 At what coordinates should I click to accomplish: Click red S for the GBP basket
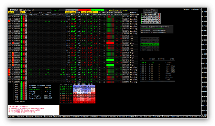[24, 93]
